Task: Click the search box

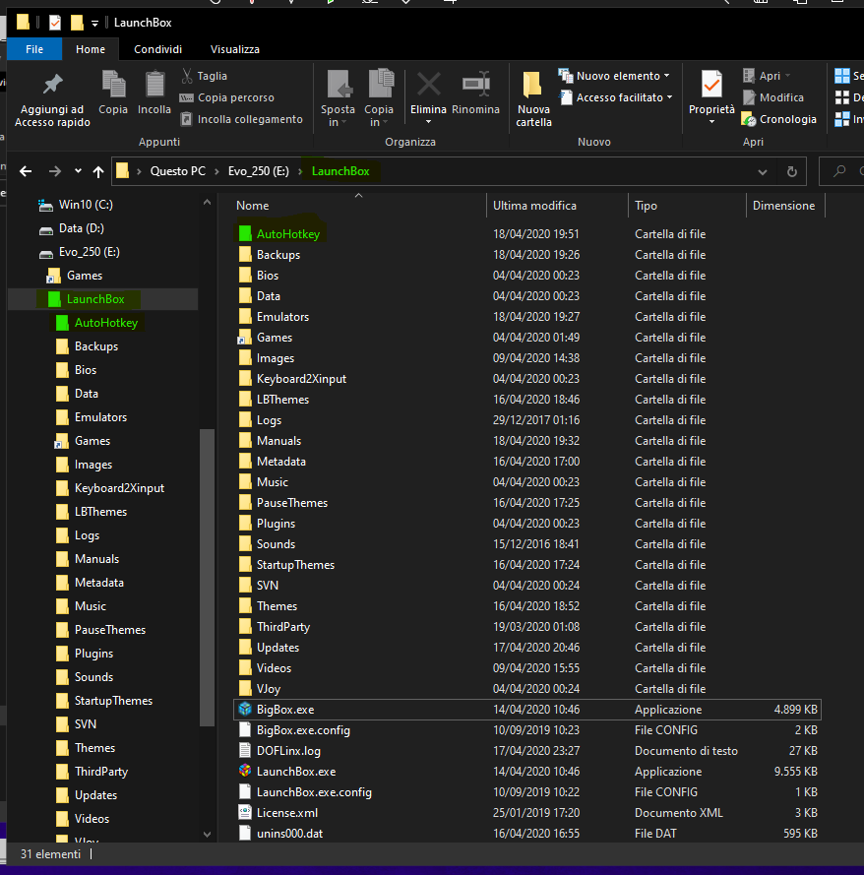Action: click(841, 171)
